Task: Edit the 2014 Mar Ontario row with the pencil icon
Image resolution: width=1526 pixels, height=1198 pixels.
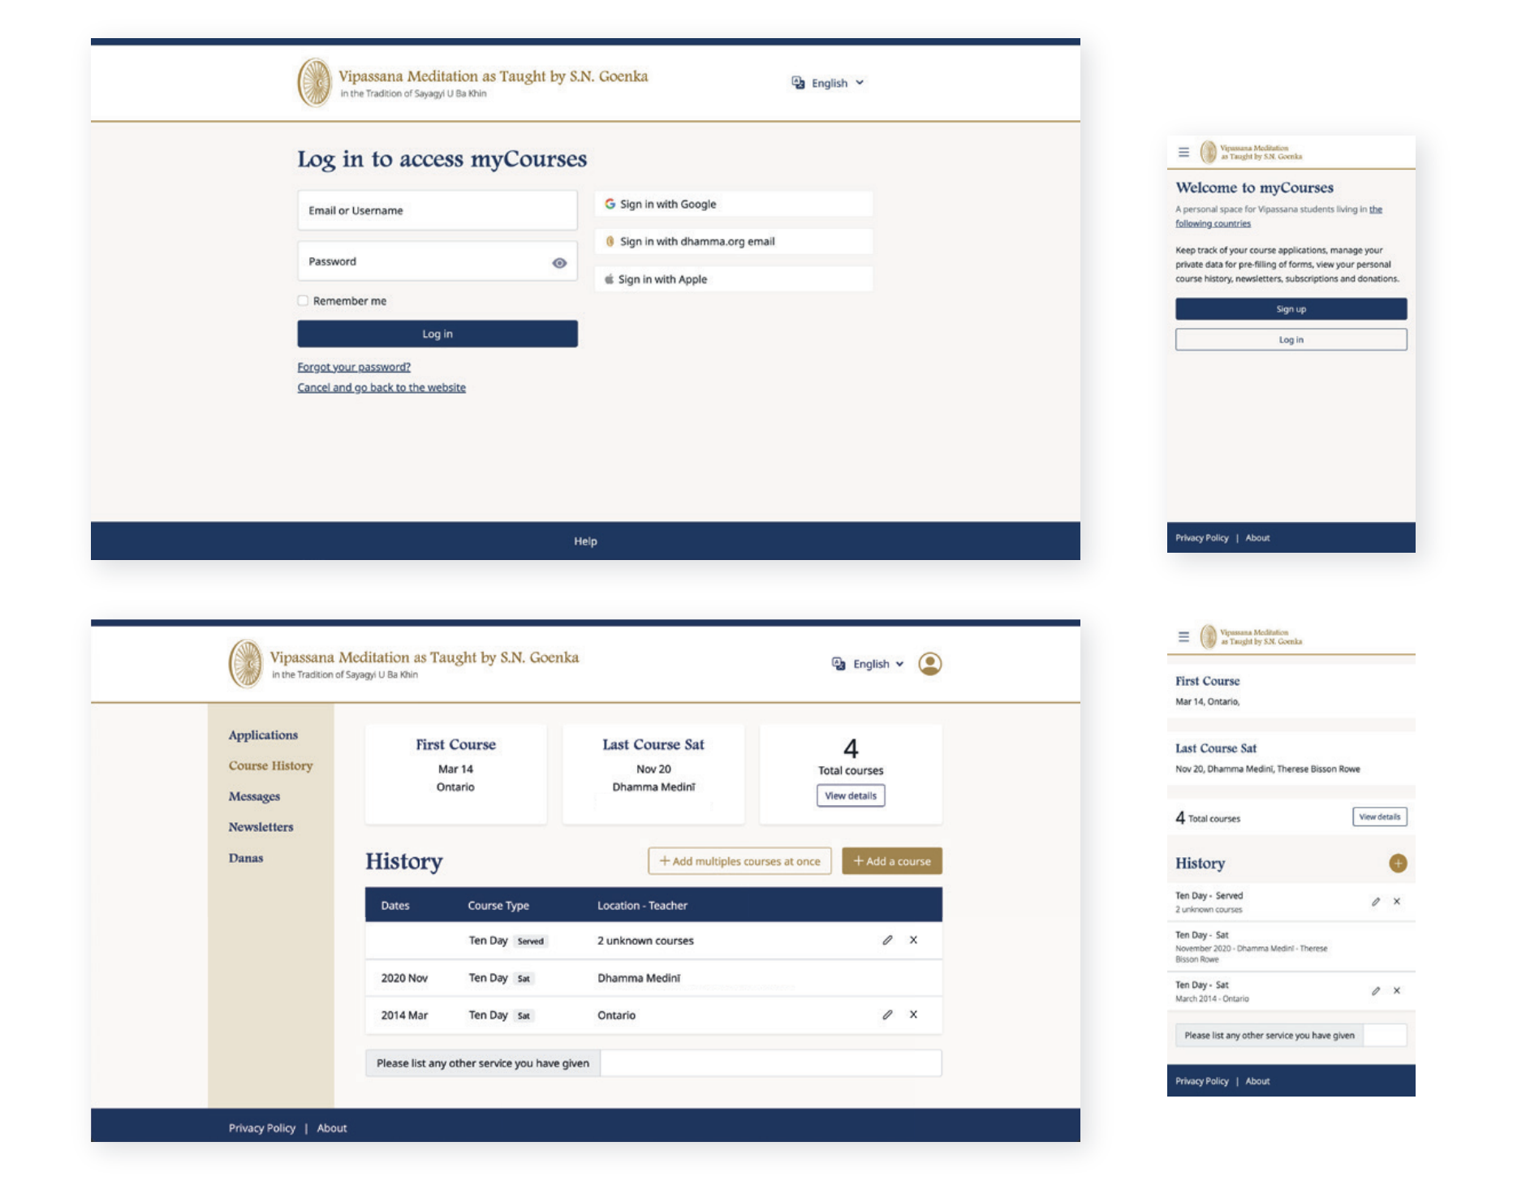Action: (887, 1015)
